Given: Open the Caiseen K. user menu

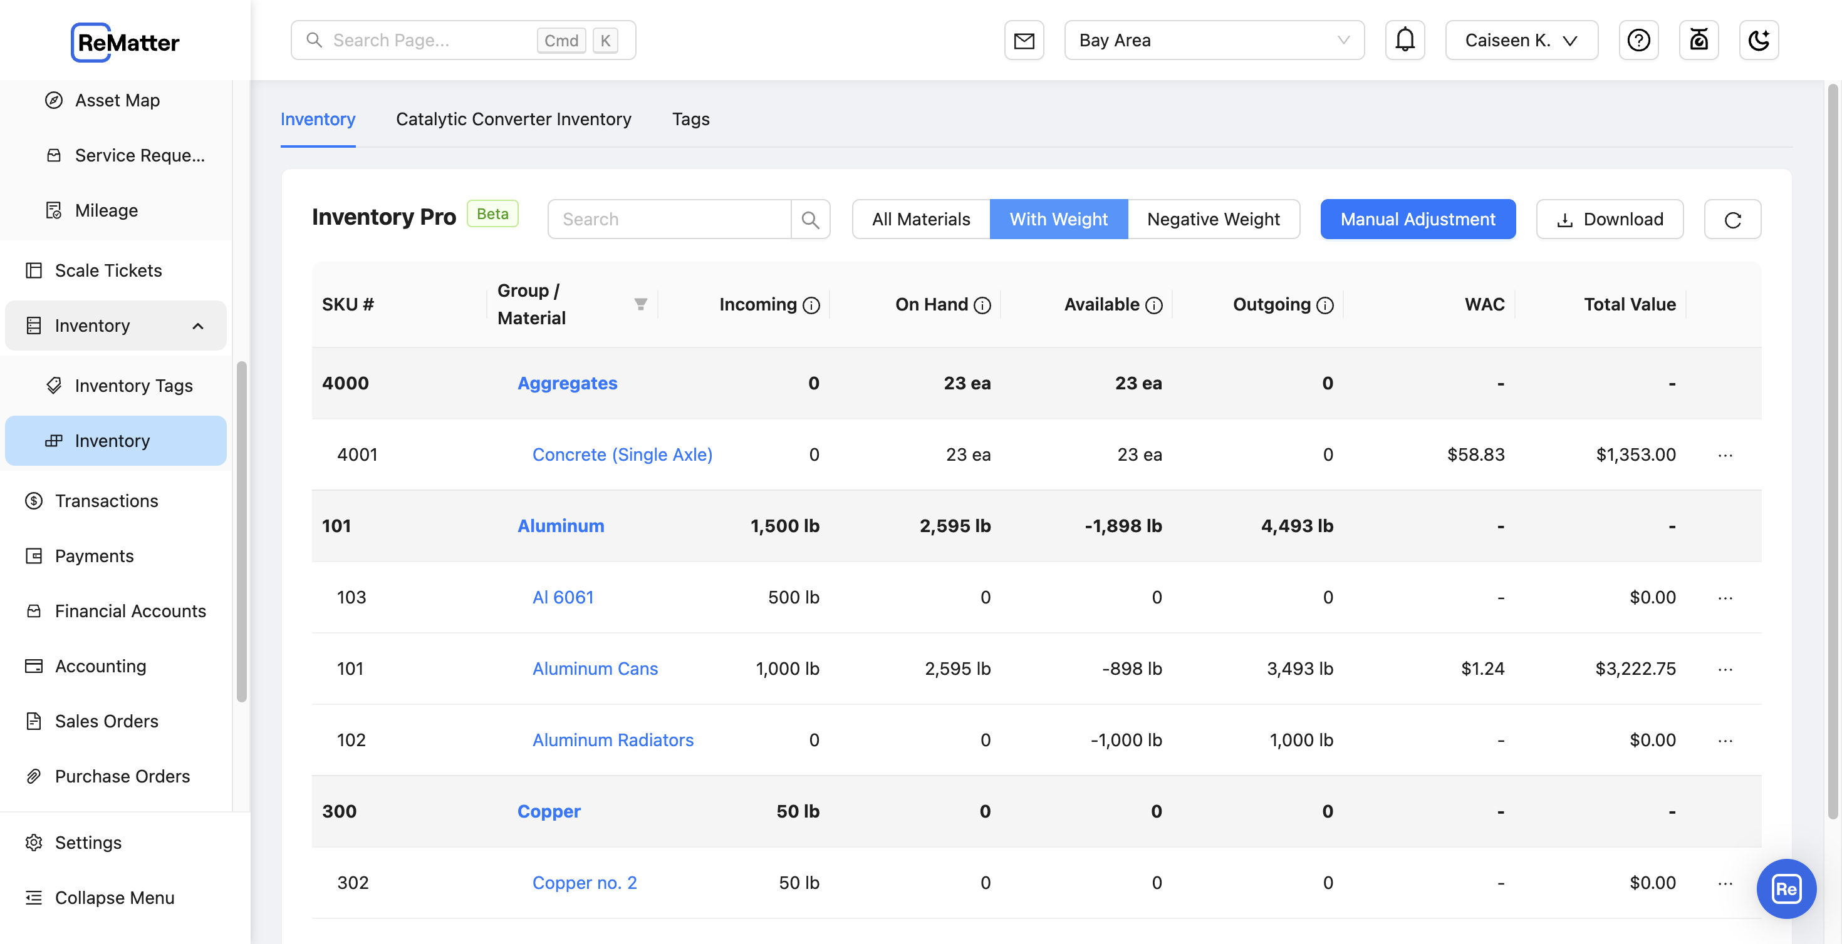Looking at the screenshot, I should (1521, 40).
